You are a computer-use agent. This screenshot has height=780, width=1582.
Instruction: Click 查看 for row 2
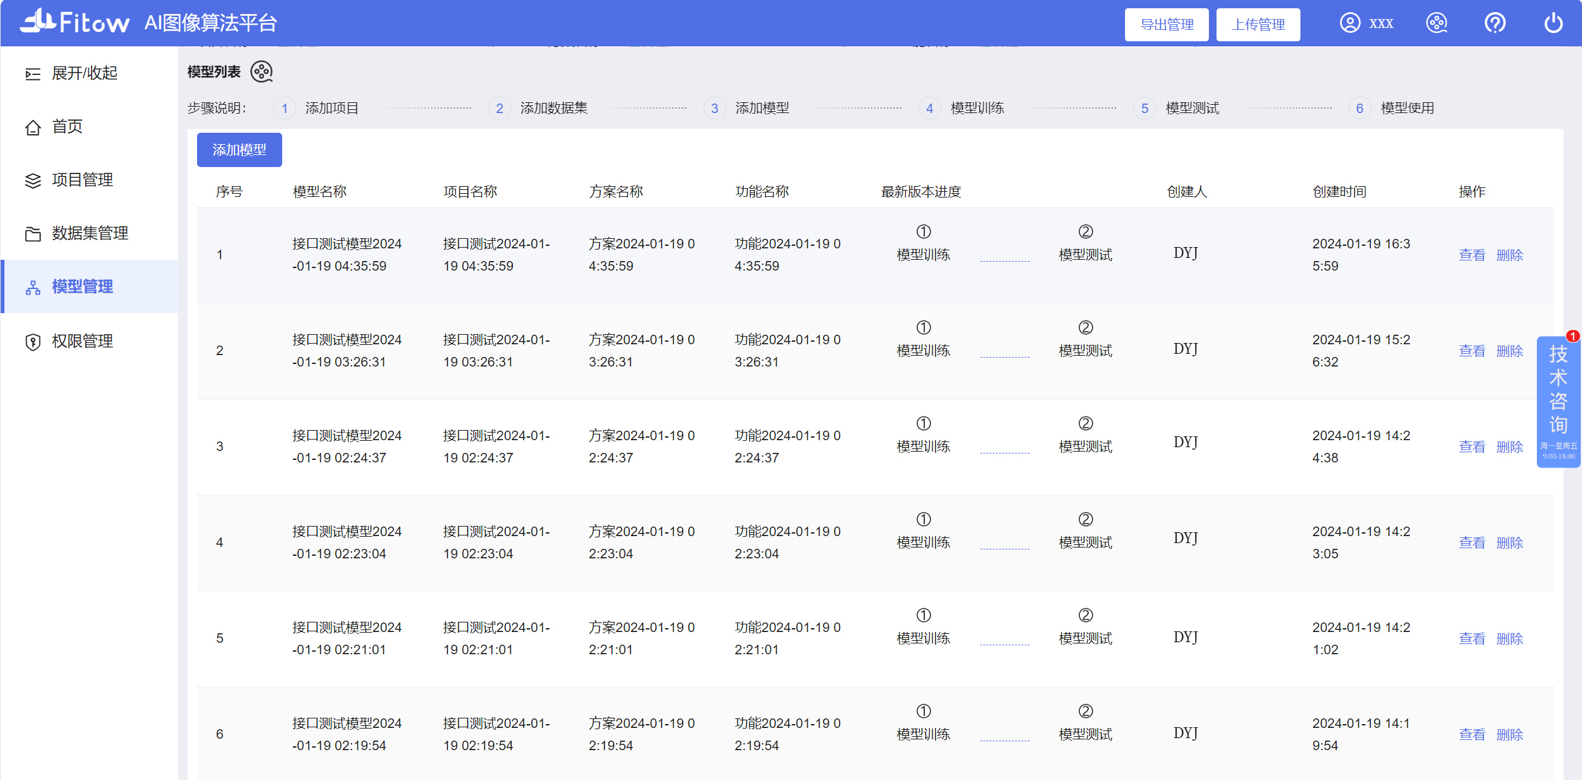[x=1472, y=351]
